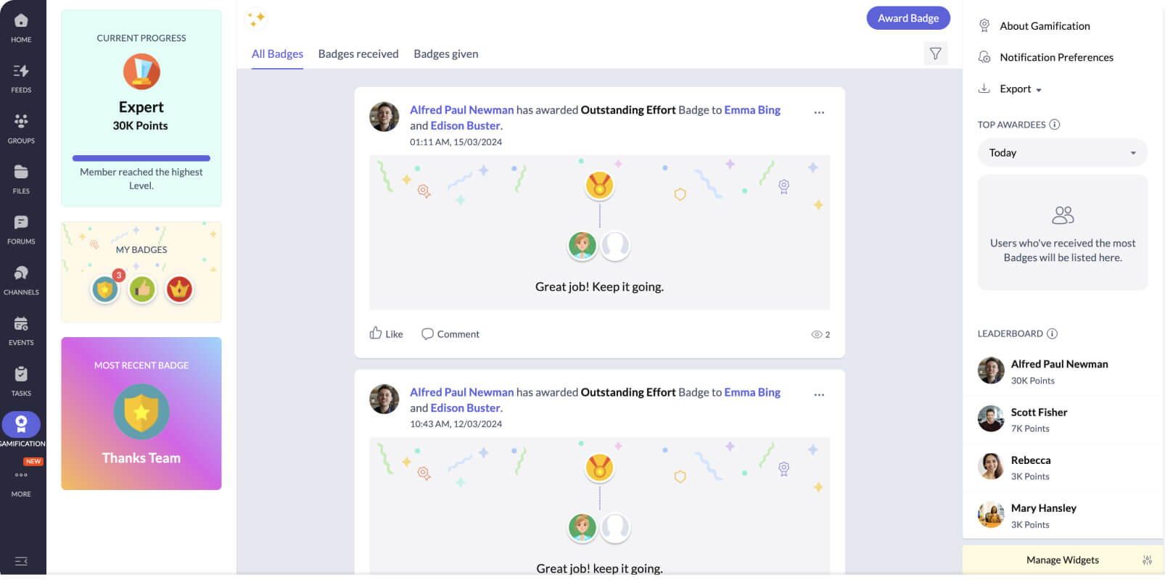The width and height of the screenshot is (1165, 585).
Task: Open Emma Bing link in first post
Action: tap(752, 110)
